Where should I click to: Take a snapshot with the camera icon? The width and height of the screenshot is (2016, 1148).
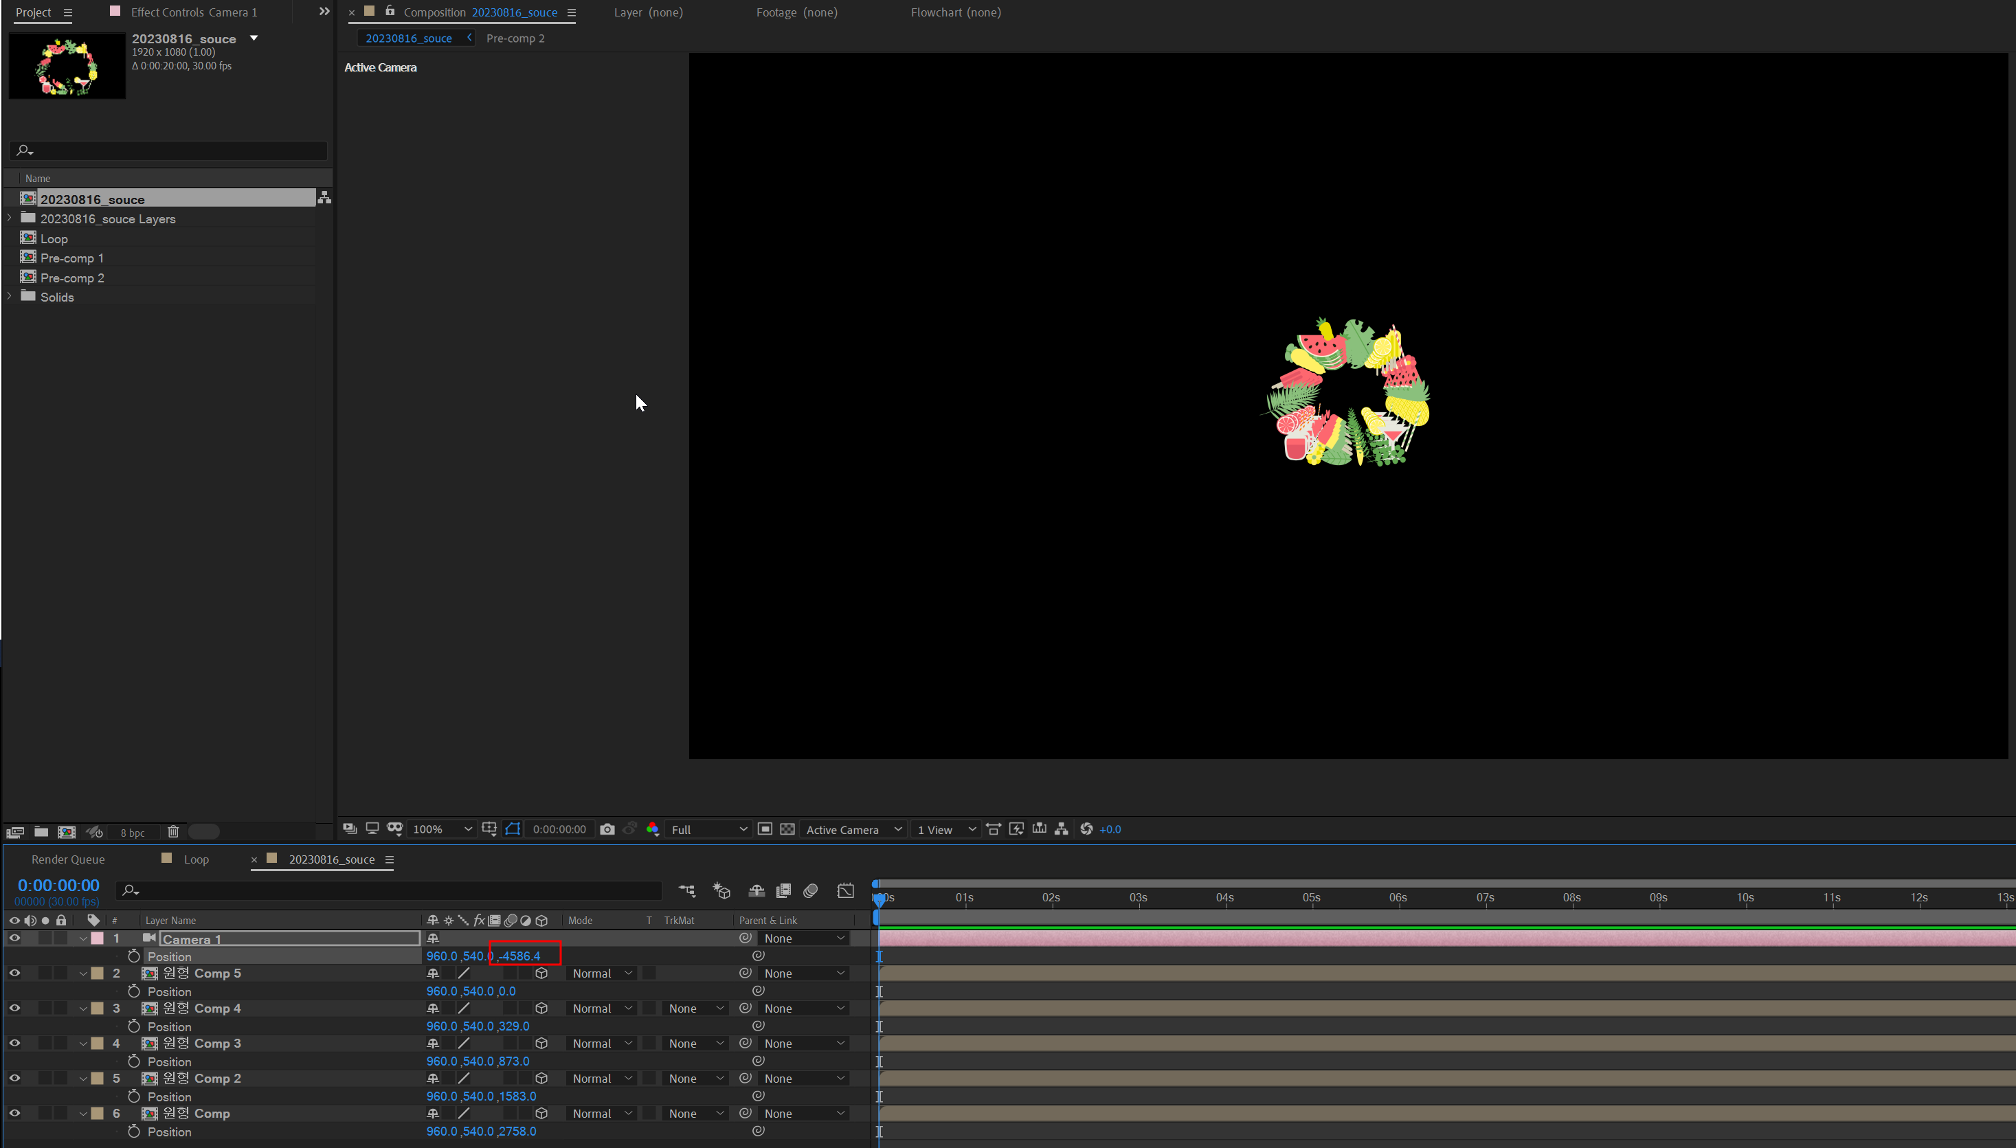click(x=606, y=829)
